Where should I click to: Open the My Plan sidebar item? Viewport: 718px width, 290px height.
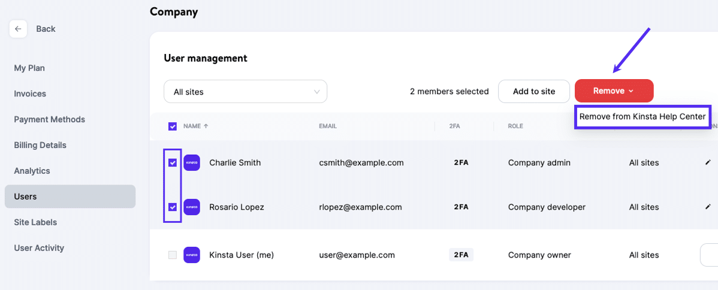point(29,68)
